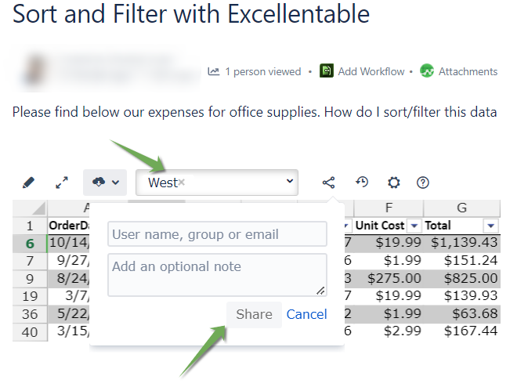Screen dimensions: 528x387
Task: Click the Attachments green circle icon
Action: point(427,71)
